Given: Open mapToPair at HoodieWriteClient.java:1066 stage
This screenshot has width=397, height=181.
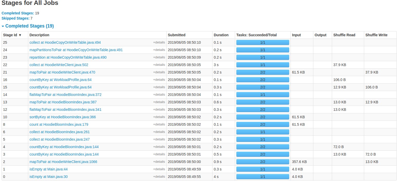Looking at the screenshot, I should pos(63,162).
